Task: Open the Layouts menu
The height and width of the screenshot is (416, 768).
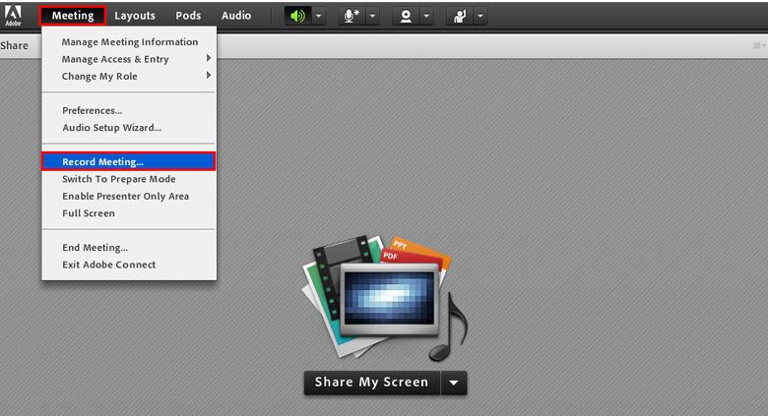Action: pyautogui.click(x=135, y=16)
